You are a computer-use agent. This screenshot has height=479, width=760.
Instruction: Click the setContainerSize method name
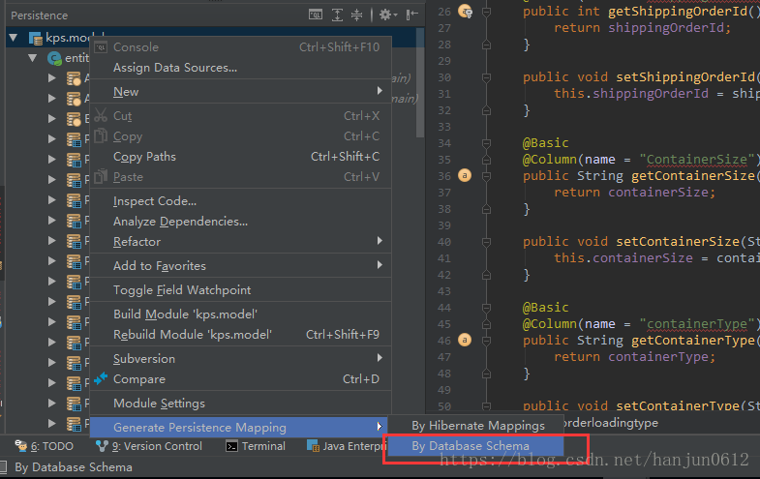[678, 241]
